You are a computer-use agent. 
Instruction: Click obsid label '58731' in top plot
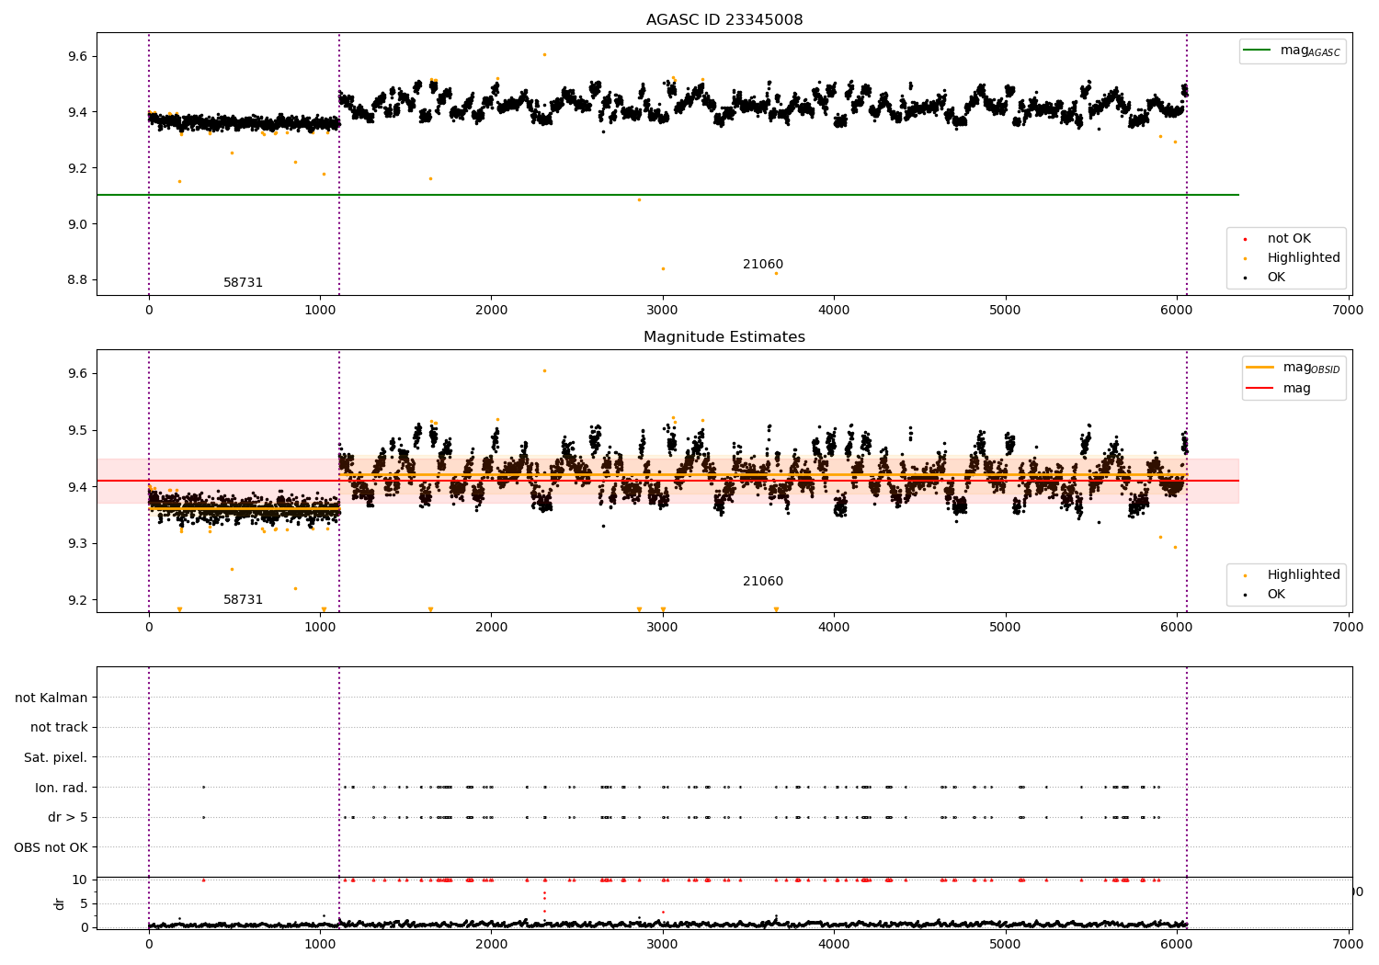click(243, 283)
